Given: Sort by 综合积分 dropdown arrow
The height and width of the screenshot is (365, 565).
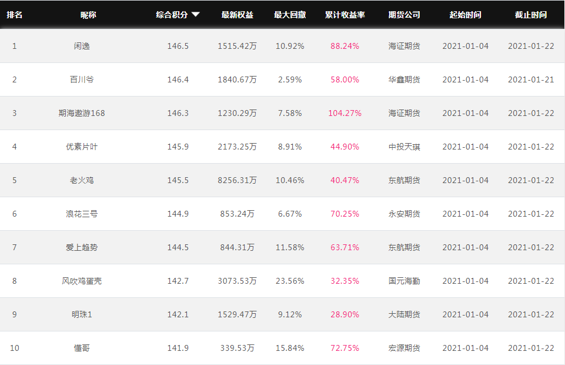Looking at the screenshot, I should click(196, 15).
